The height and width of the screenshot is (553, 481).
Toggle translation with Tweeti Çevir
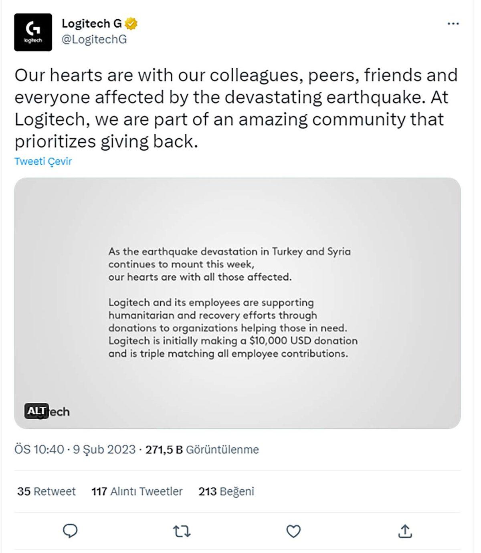(43, 161)
